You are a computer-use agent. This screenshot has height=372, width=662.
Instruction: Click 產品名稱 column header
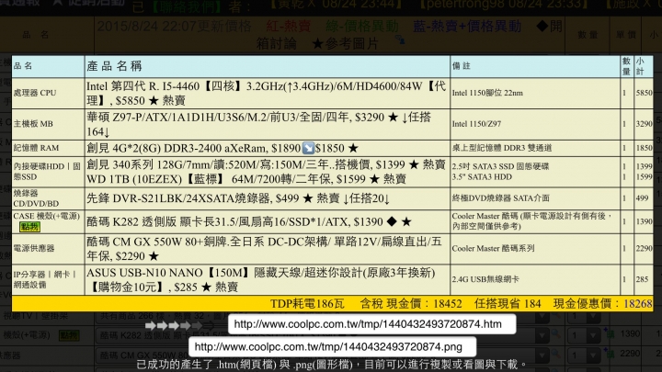click(114, 66)
